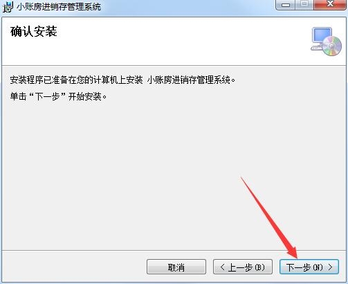Click the 小账房进销存管理系统 window title text
This screenshot has height=284, width=348.
[x=59, y=7]
